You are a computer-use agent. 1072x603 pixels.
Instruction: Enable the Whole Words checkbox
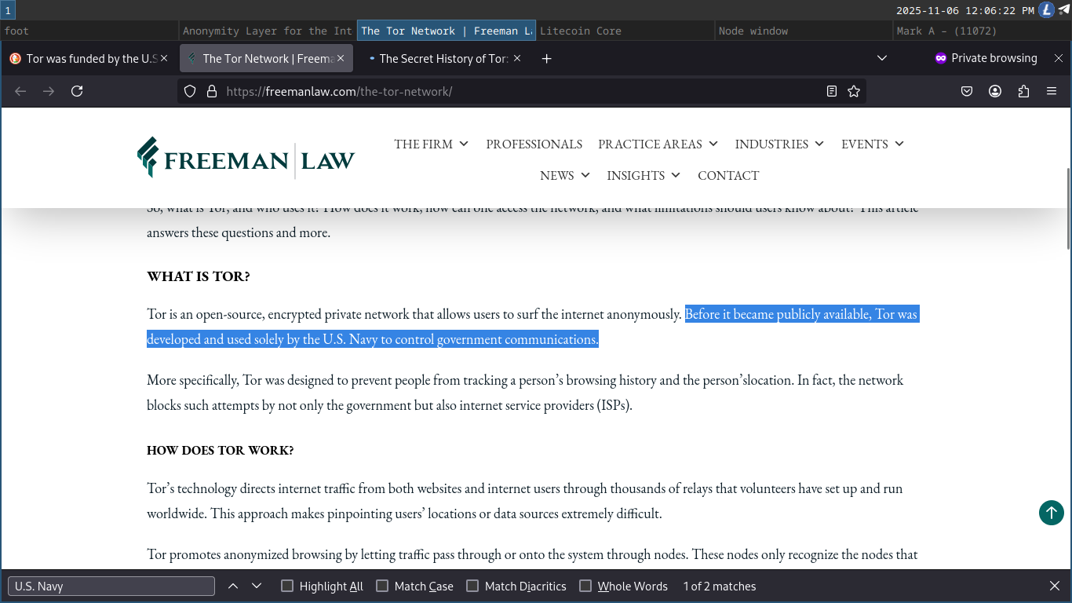585,586
